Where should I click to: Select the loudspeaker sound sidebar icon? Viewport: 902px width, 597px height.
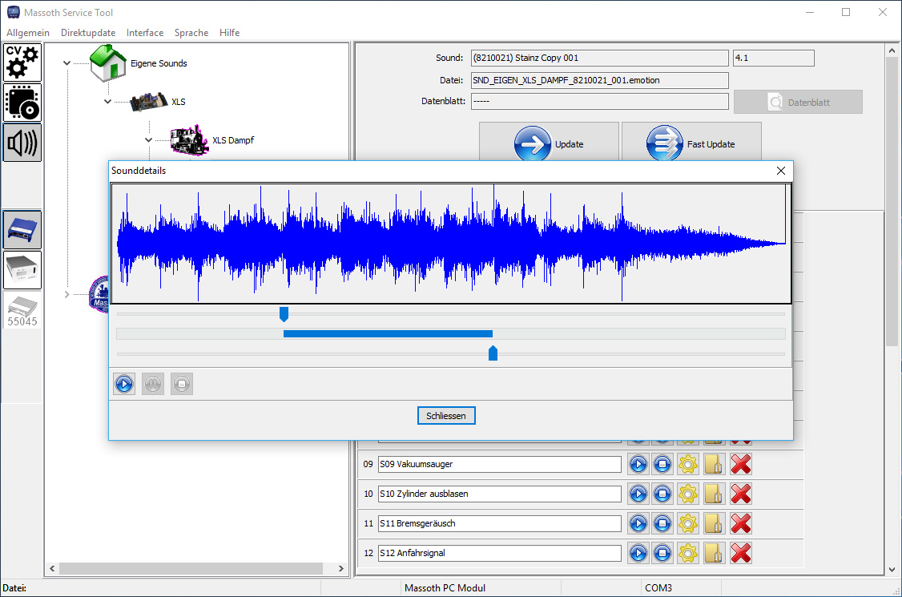pos(22,143)
